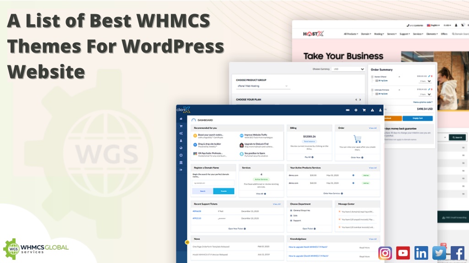Open the cart icon in ClientX sidebar

(x=181, y=126)
